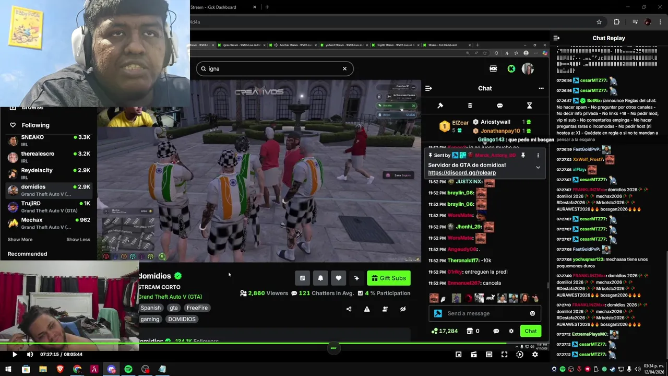Viewport: 668px width, 376px height.
Task: Open browser three-dot menu
Action: [661, 22]
